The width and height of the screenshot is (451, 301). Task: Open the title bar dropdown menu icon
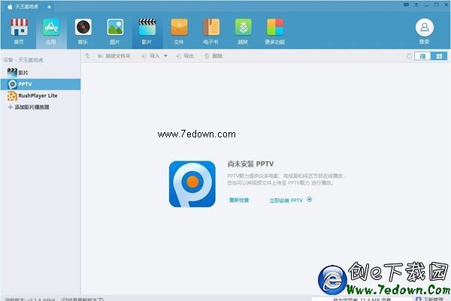416,5
